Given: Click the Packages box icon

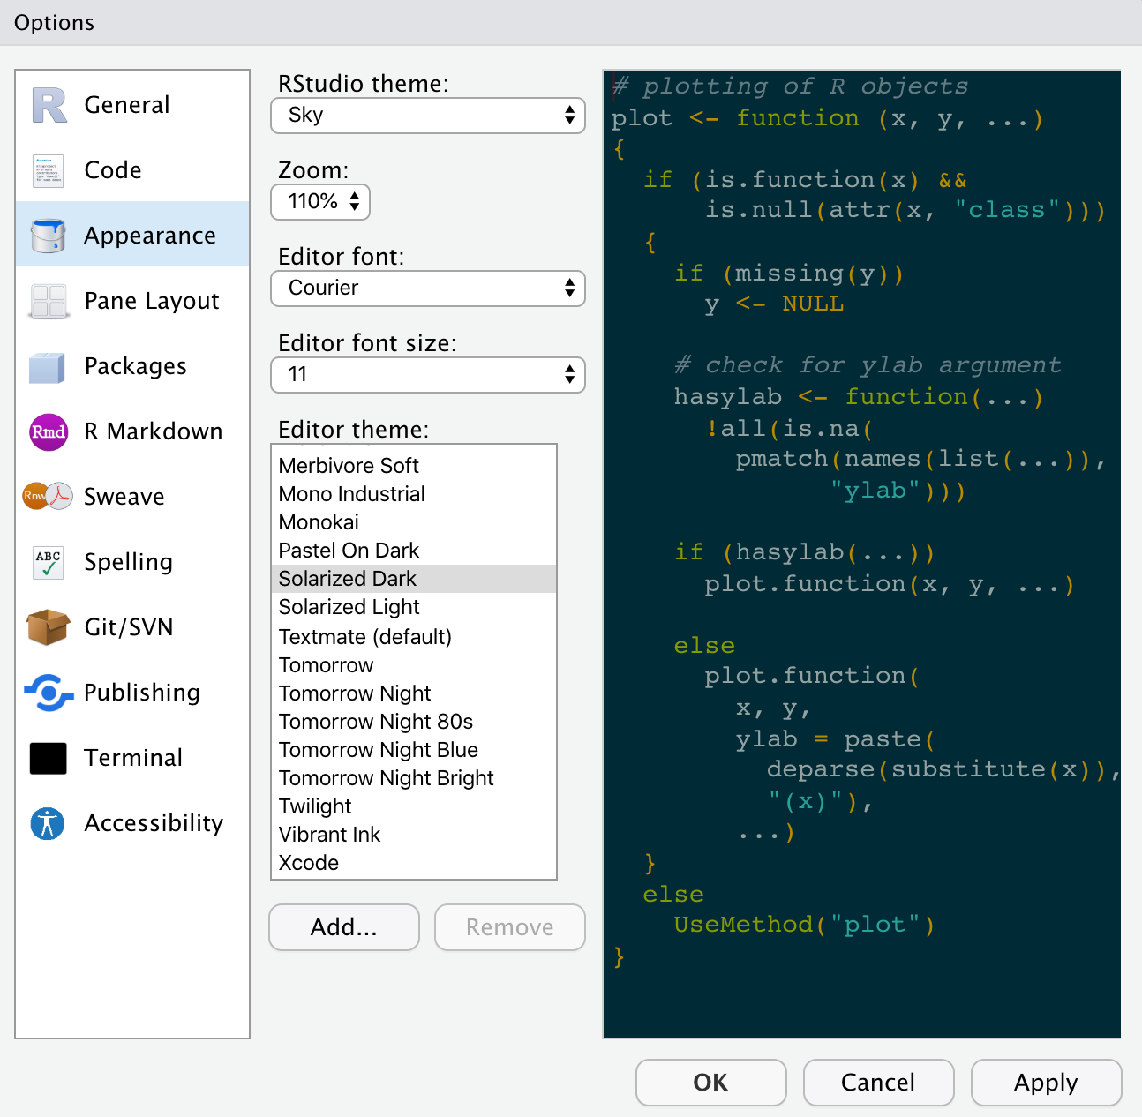Looking at the screenshot, I should click(48, 366).
